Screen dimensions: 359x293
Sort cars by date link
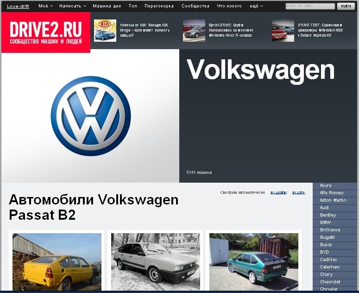pos(299,192)
